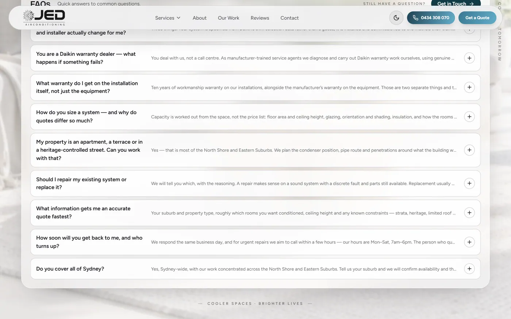511x319 pixels.
Task: Click the JED Airconditioning logo
Action: pyautogui.click(x=44, y=17)
